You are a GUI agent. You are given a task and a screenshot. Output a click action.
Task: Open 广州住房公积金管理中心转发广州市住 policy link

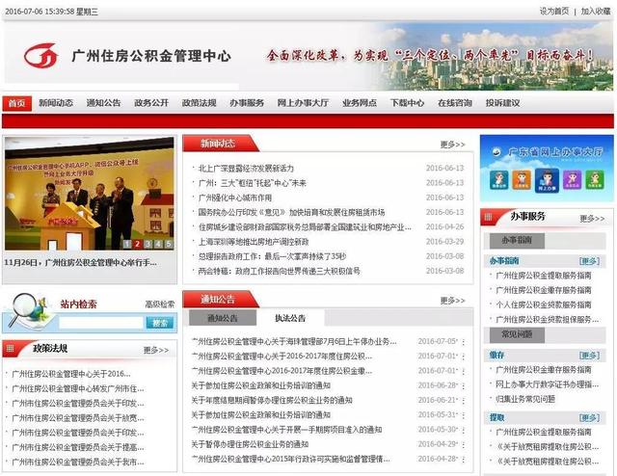(x=78, y=388)
